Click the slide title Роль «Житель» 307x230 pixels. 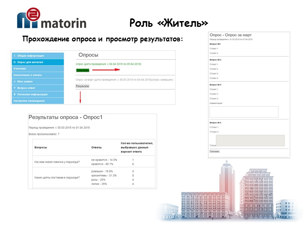(169, 23)
